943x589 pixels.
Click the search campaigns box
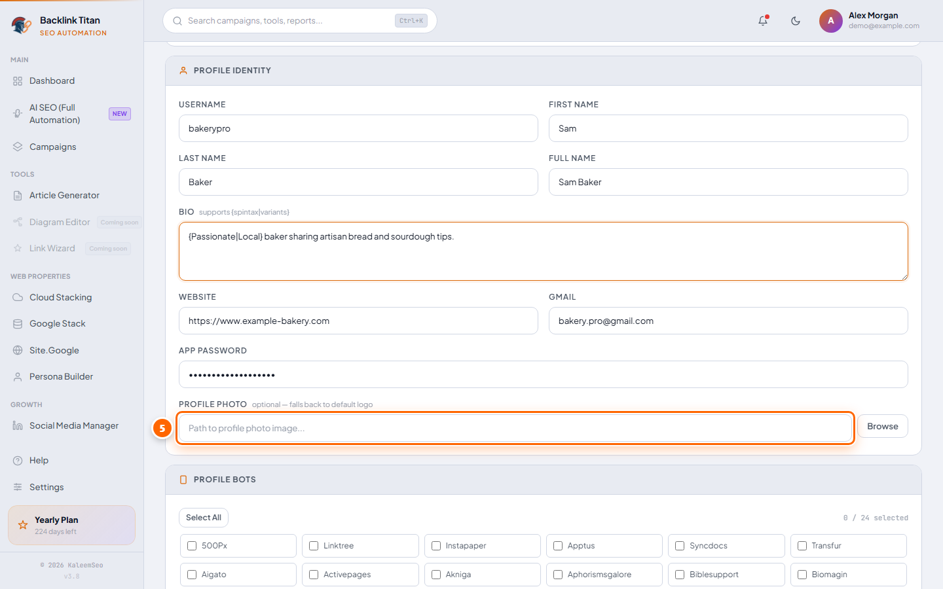click(300, 21)
